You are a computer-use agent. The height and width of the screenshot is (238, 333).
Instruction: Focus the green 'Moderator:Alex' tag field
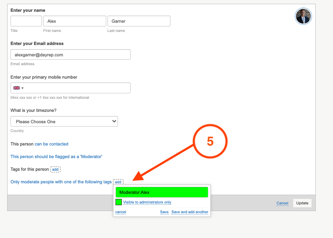[x=162, y=192]
